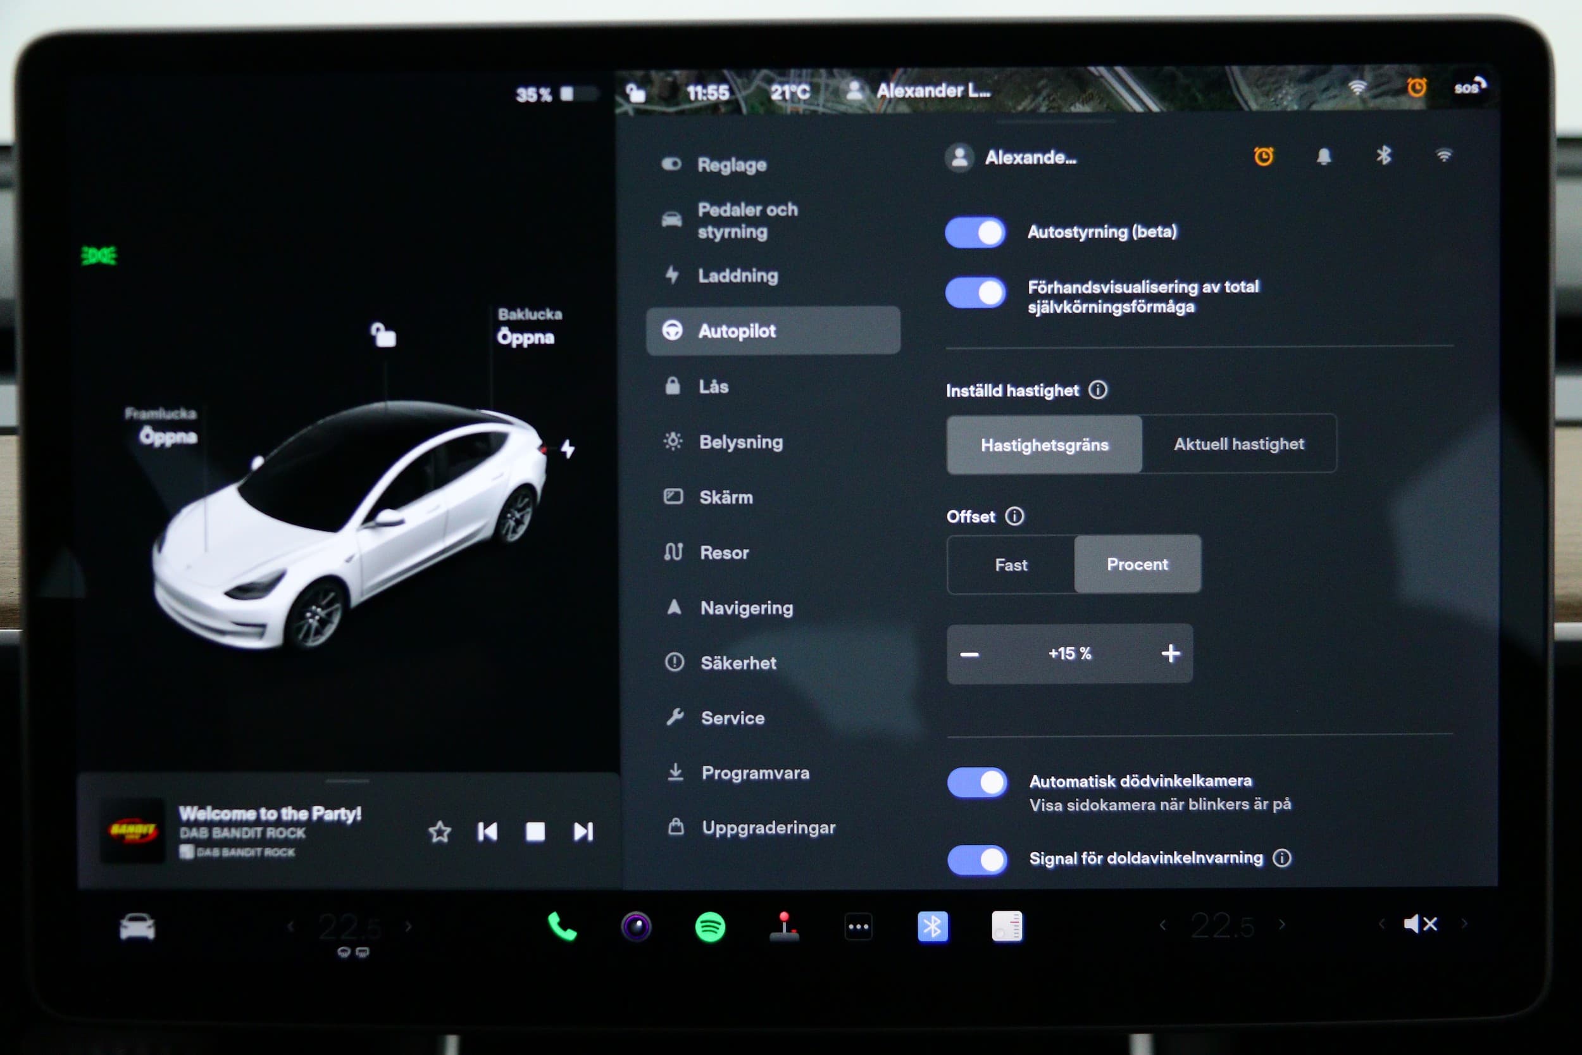Viewport: 1582px width, 1055px height.
Task: Launch the Spotify app
Action: pyautogui.click(x=710, y=927)
